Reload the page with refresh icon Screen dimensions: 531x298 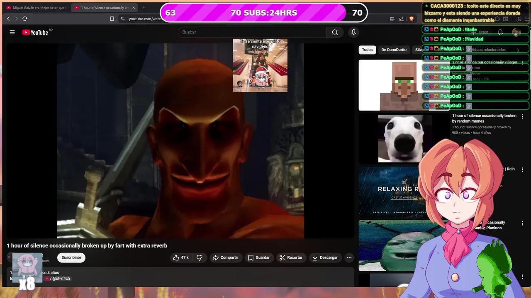click(25, 19)
